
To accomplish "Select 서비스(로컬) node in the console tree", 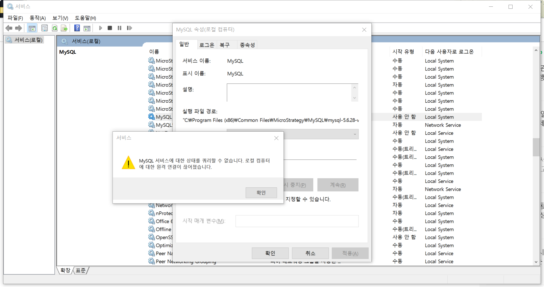I will (25, 40).
